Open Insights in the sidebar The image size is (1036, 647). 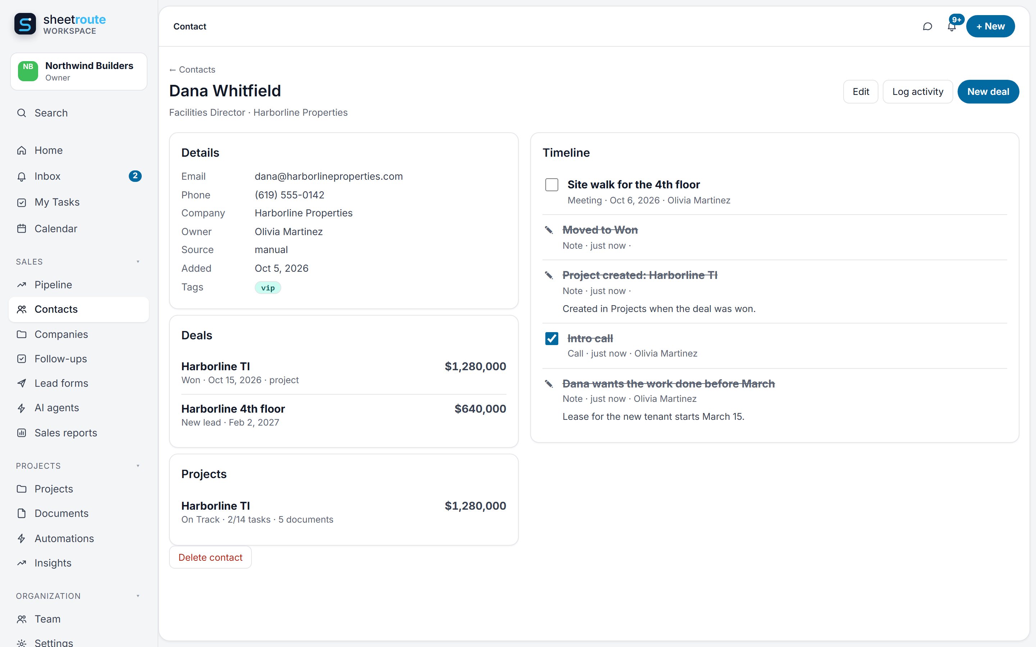79,563
